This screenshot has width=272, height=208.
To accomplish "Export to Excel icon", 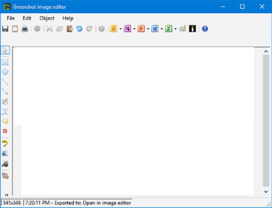I will tap(169, 29).
